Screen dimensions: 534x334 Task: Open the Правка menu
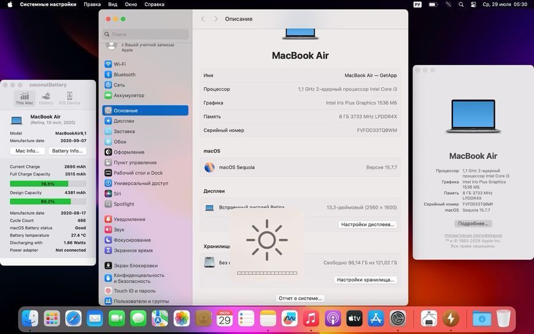coord(92,4)
